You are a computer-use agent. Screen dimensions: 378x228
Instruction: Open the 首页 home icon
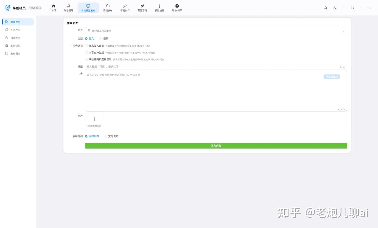54,6
